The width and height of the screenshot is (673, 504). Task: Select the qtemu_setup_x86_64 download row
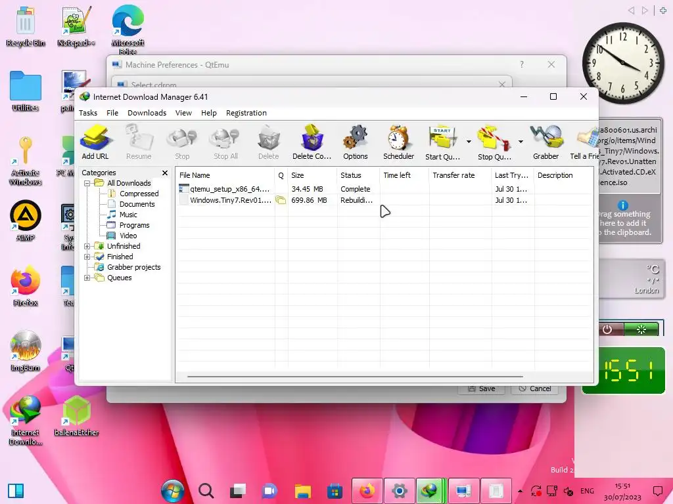(x=384, y=189)
